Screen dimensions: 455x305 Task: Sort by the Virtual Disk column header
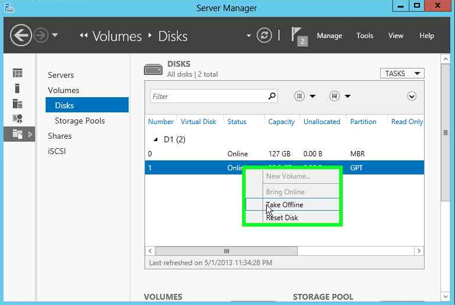pyautogui.click(x=198, y=122)
